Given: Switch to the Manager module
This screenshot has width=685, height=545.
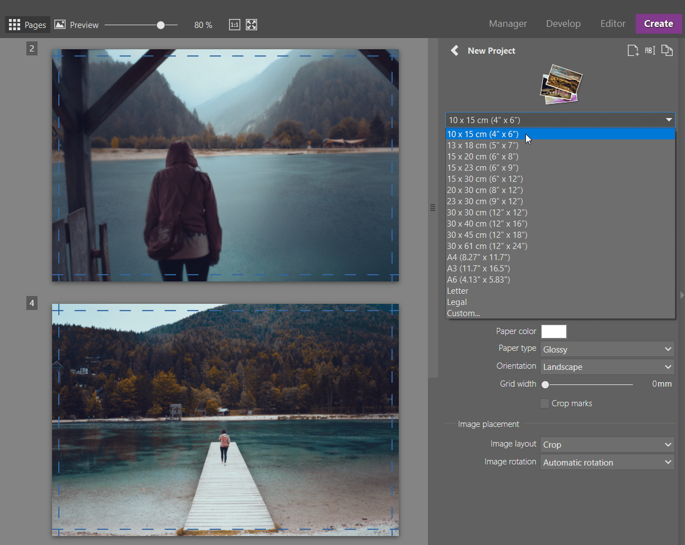Looking at the screenshot, I should pyautogui.click(x=508, y=24).
